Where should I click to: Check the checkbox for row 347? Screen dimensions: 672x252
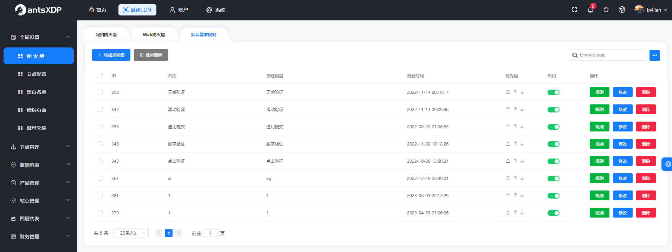click(x=100, y=109)
